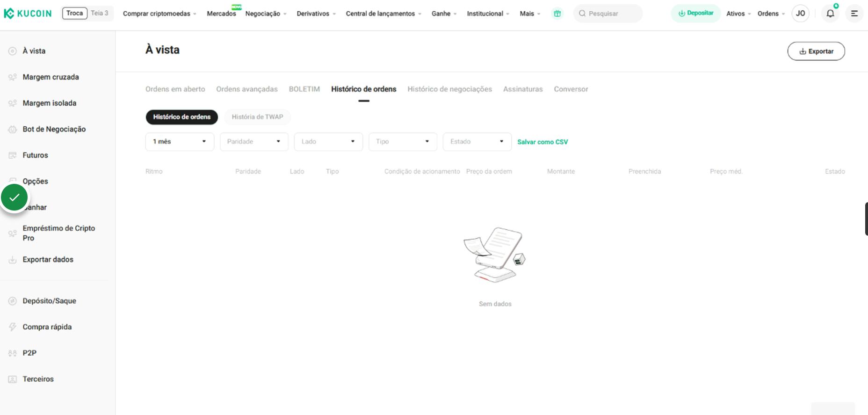Click the À vista sidebar icon
Image resolution: width=868 pixels, height=415 pixels.
click(x=13, y=51)
